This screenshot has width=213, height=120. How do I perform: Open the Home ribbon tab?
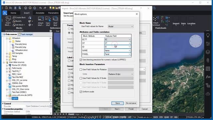[x=13, y=13]
